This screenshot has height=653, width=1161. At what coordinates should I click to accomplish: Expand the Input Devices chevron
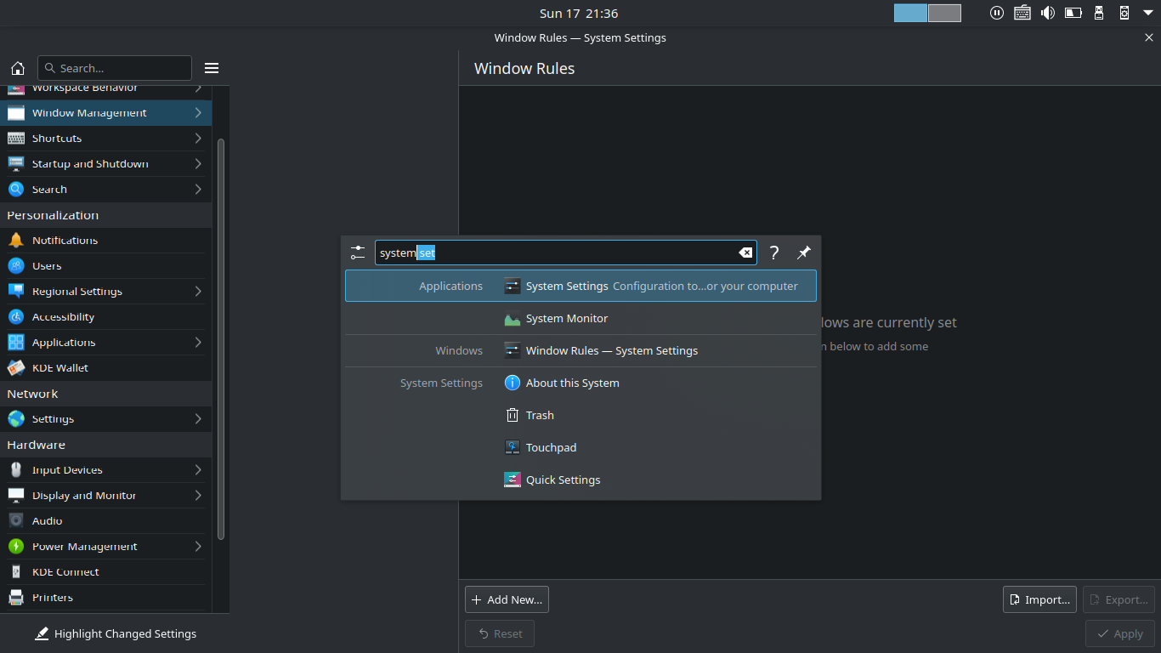coord(198,470)
